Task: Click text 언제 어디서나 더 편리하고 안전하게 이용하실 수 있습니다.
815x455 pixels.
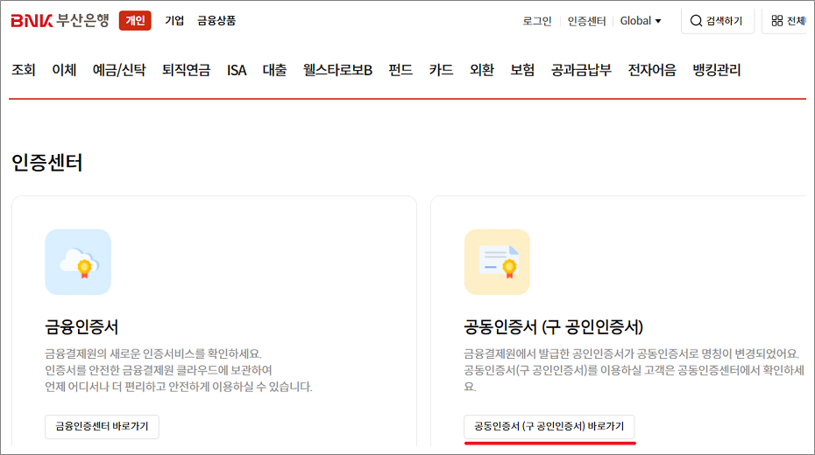Action: (x=179, y=387)
